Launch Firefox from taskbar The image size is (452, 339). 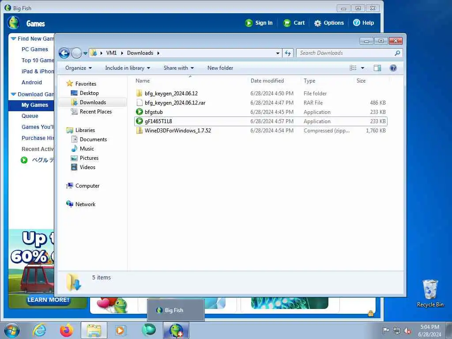66,330
